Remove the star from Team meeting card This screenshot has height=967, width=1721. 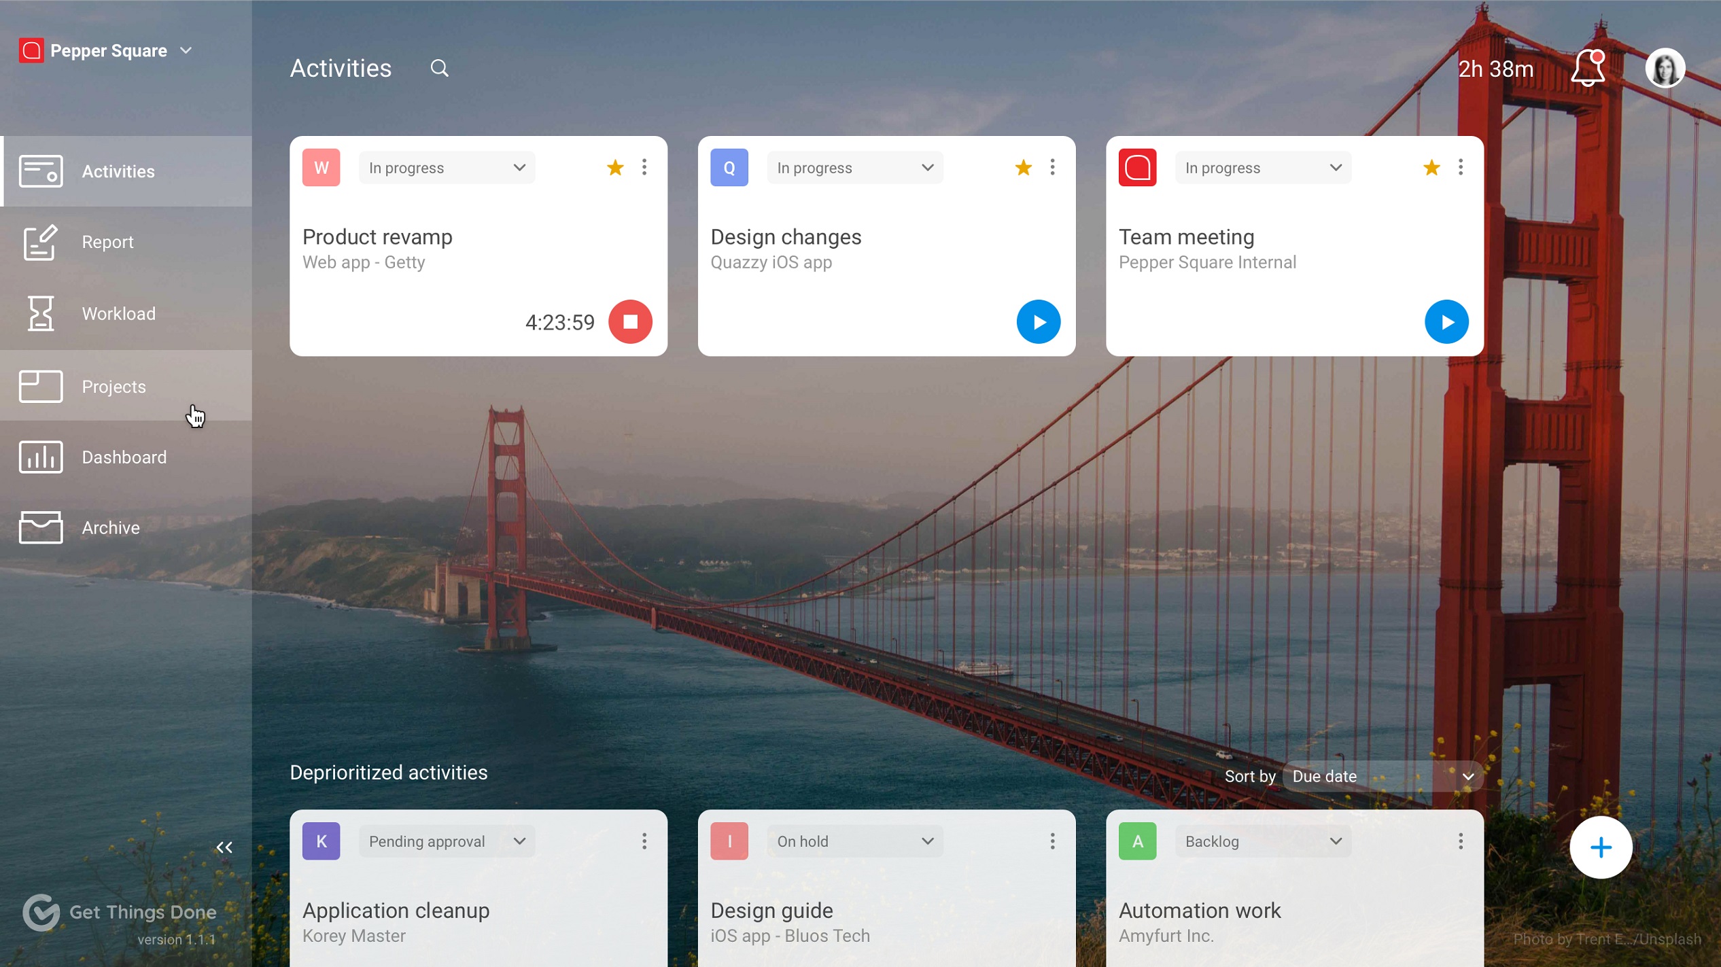pos(1431,167)
